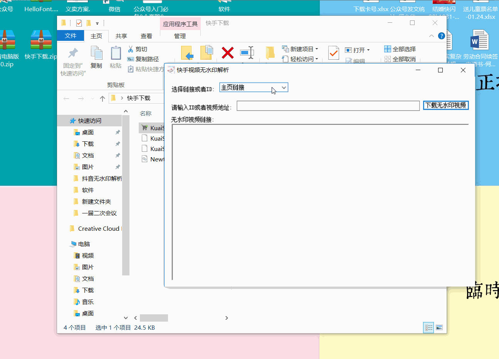
Task: Click 编辑 (Edit) in the ribbon
Action: [x=355, y=61]
